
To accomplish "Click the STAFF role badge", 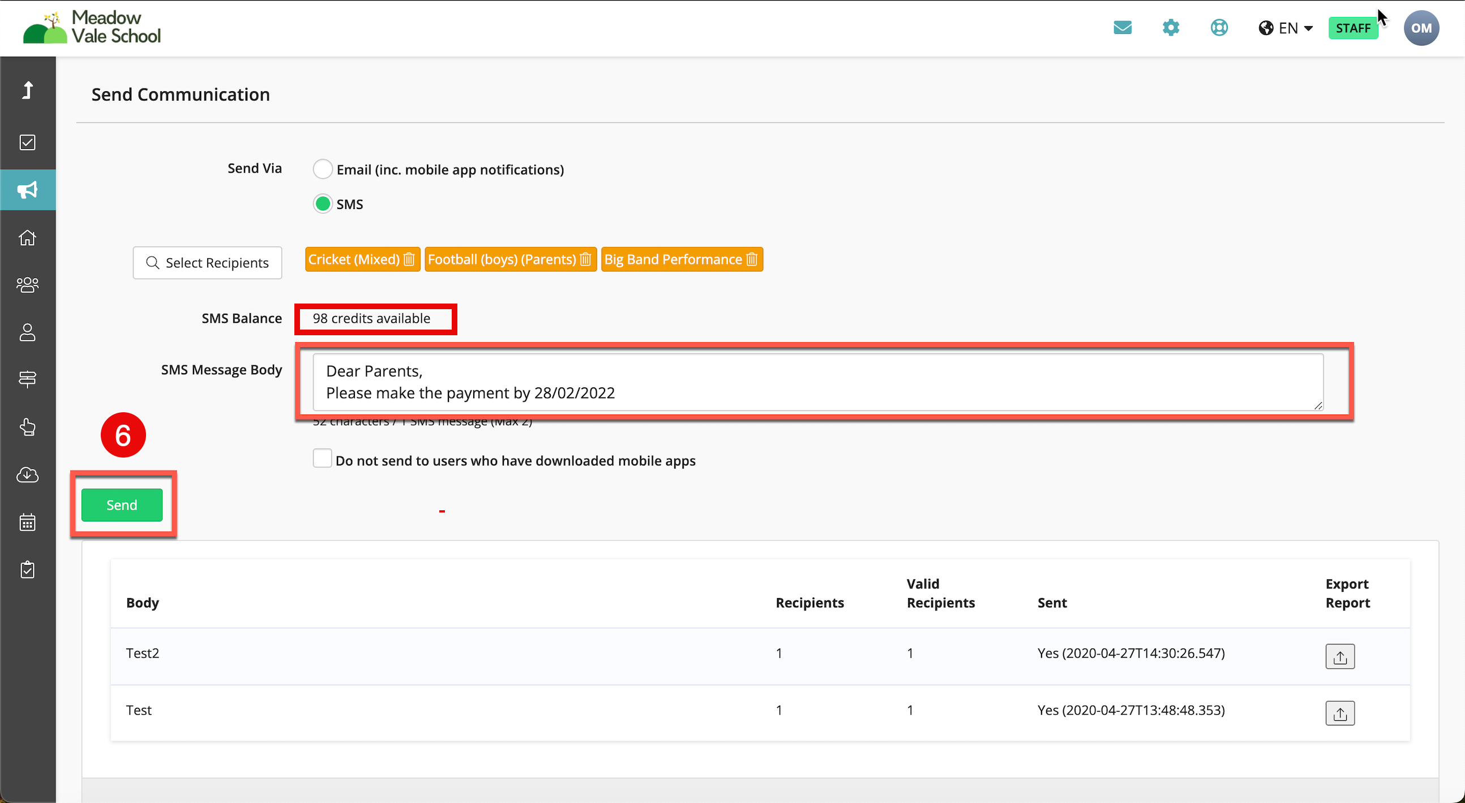I will pyautogui.click(x=1352, y=28).
